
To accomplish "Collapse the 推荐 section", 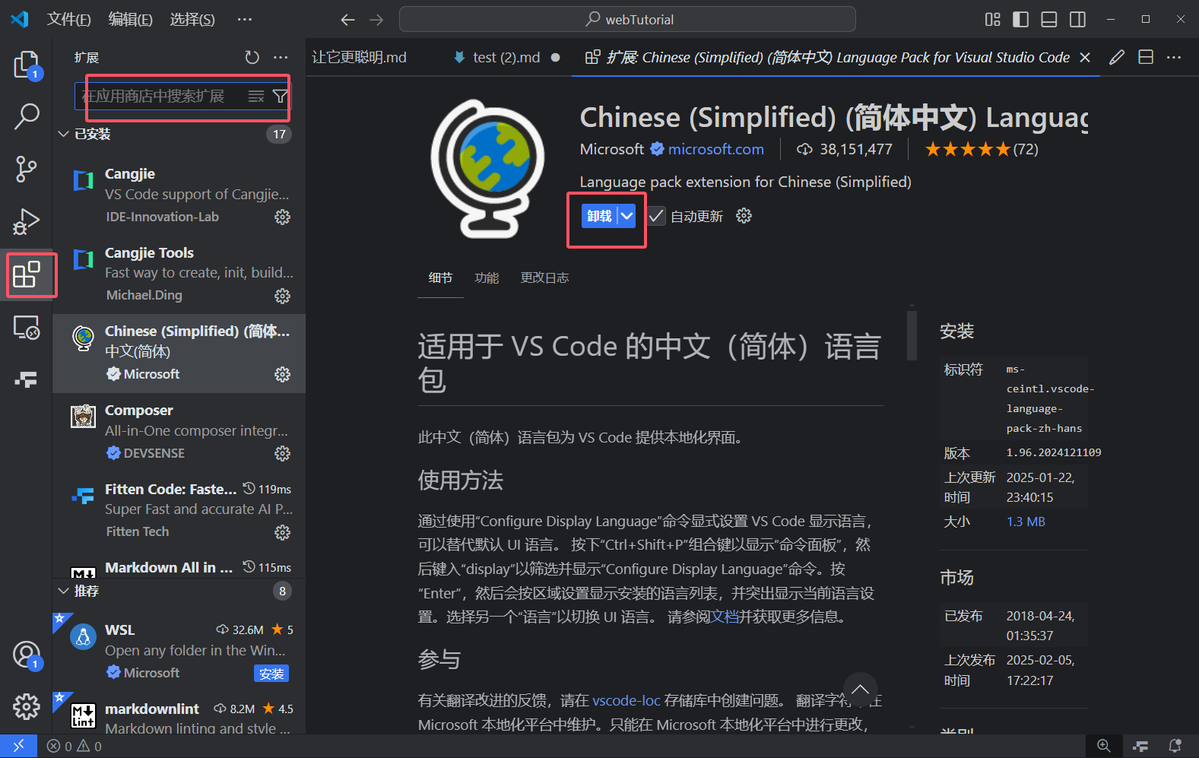I will coord(64,591).
